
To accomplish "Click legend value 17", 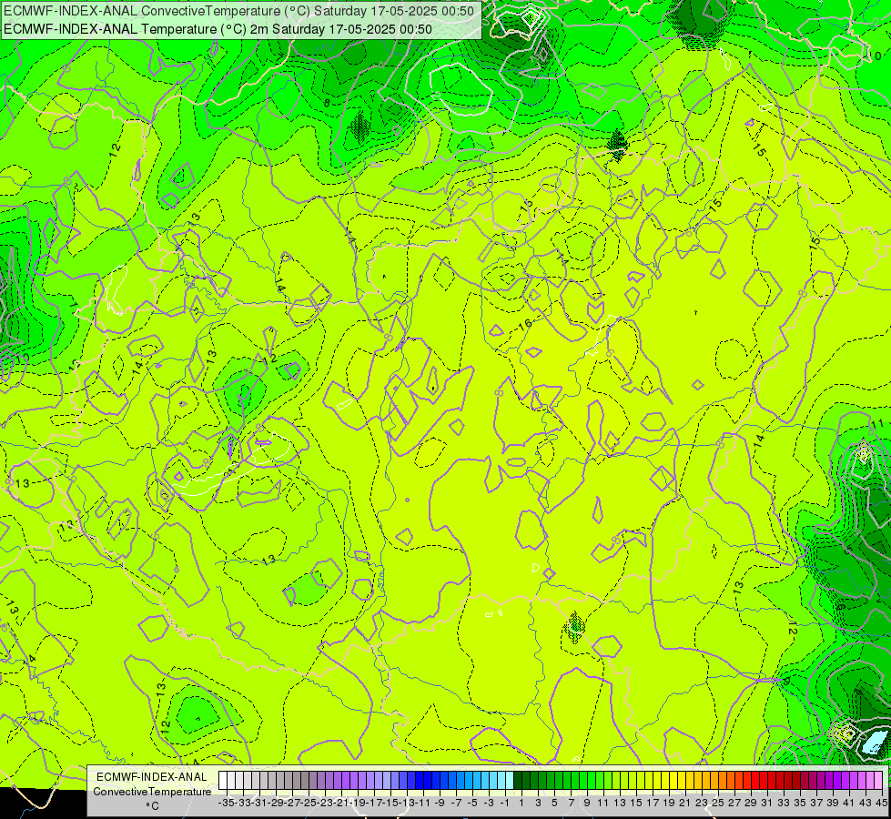I will click(x=653, y=803).
